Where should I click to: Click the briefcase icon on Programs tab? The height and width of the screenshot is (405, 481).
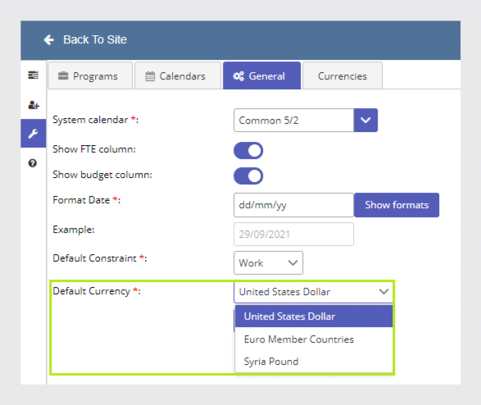[63, 75]
